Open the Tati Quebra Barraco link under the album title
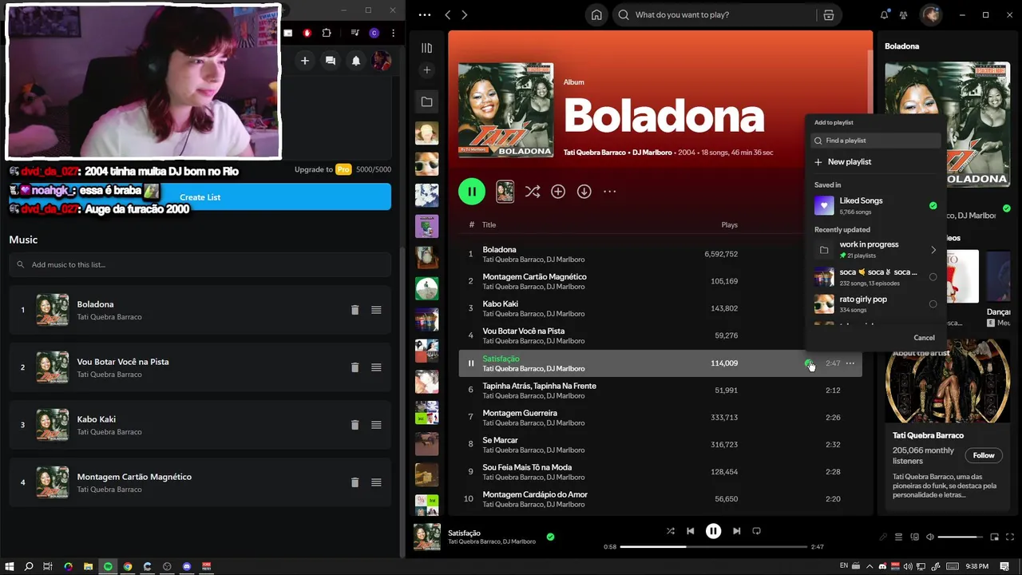 pos(596,153)
